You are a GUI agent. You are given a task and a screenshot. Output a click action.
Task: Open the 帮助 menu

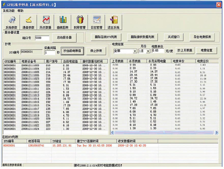click(20, 11)
